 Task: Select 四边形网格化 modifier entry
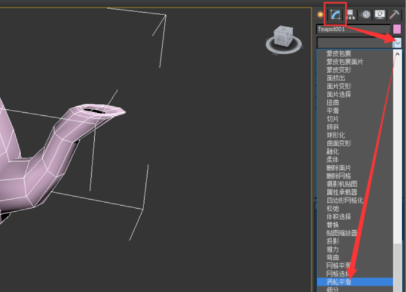[343, 200]
